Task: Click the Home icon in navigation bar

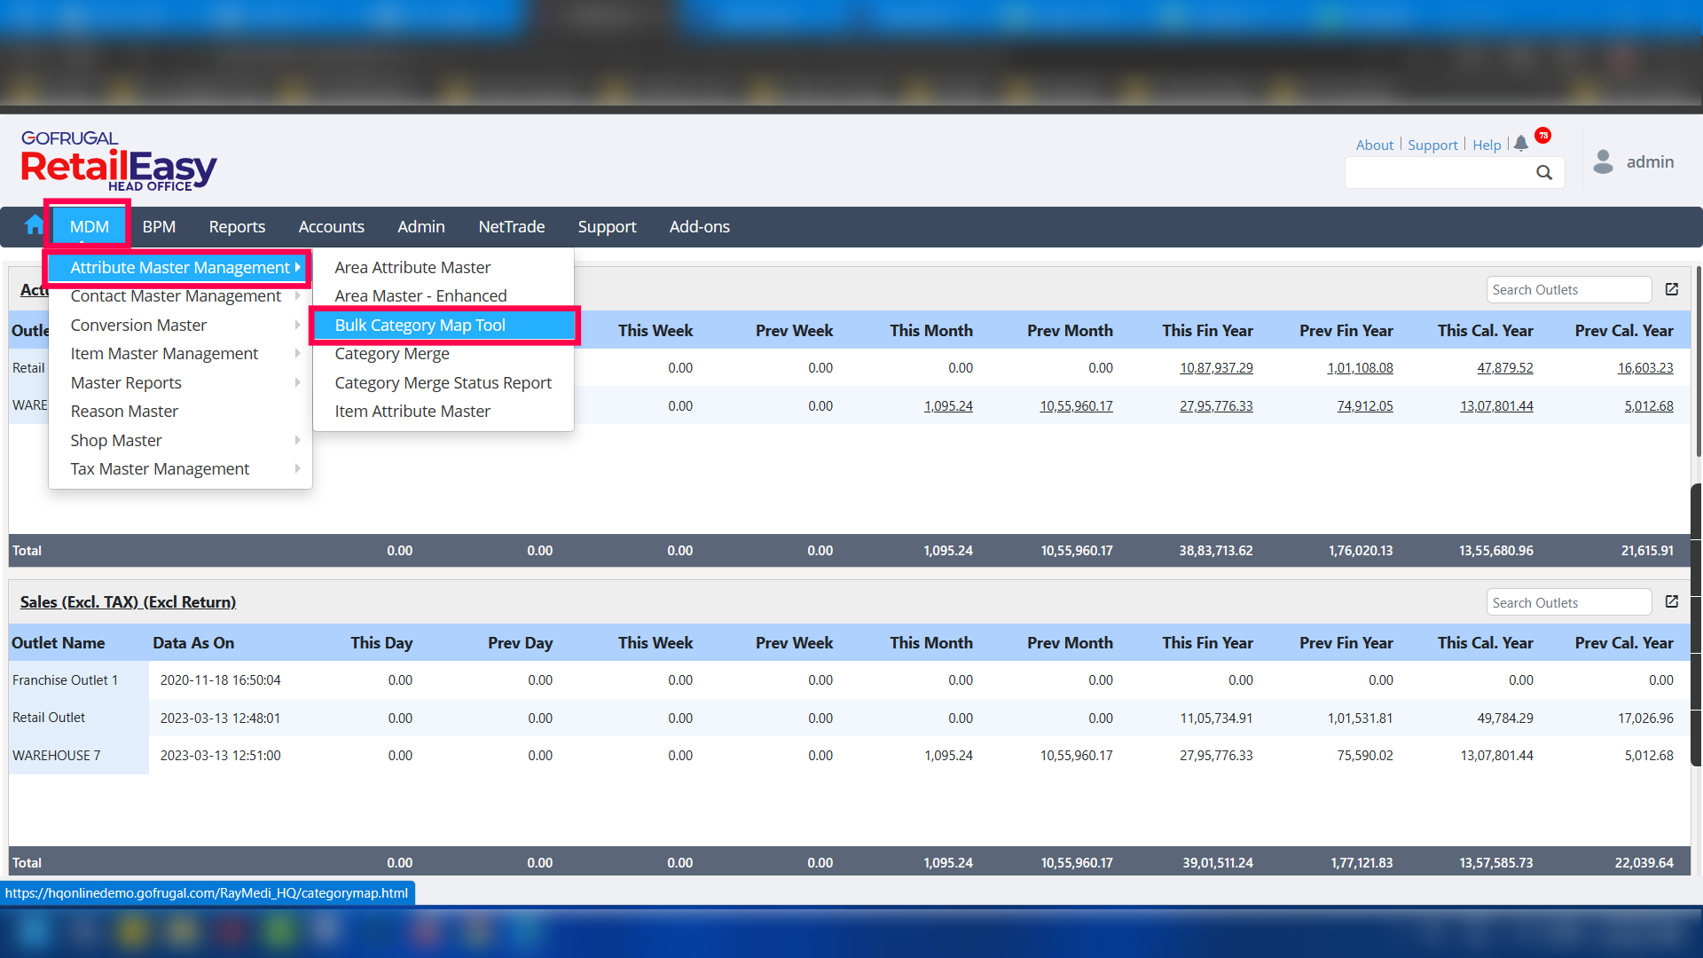Action: tap(34, 225)
